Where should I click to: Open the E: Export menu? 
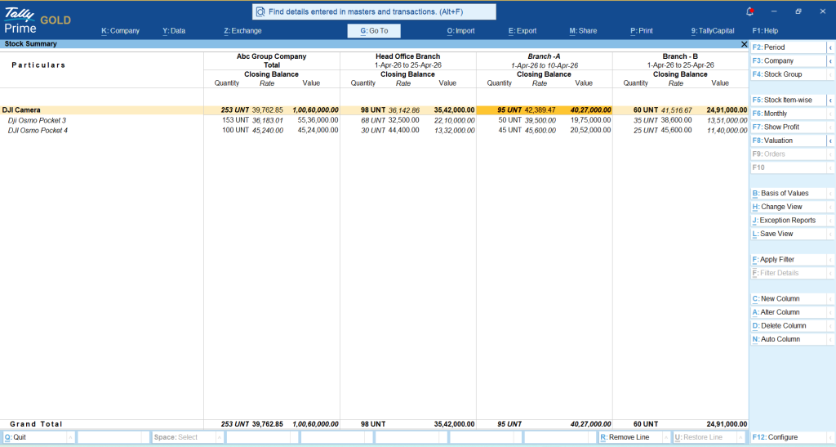pyautogui.click(x=522, y=31)
